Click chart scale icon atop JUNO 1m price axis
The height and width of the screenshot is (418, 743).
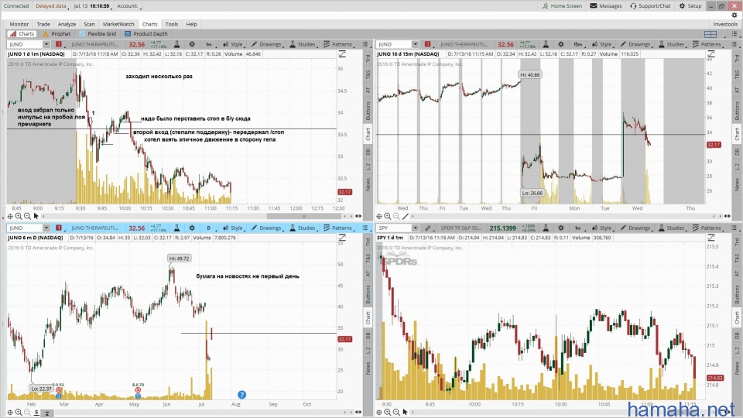342,54
